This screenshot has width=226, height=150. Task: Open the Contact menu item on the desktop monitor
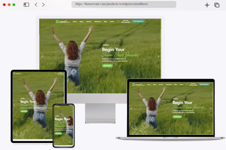[x=112, y=22]
